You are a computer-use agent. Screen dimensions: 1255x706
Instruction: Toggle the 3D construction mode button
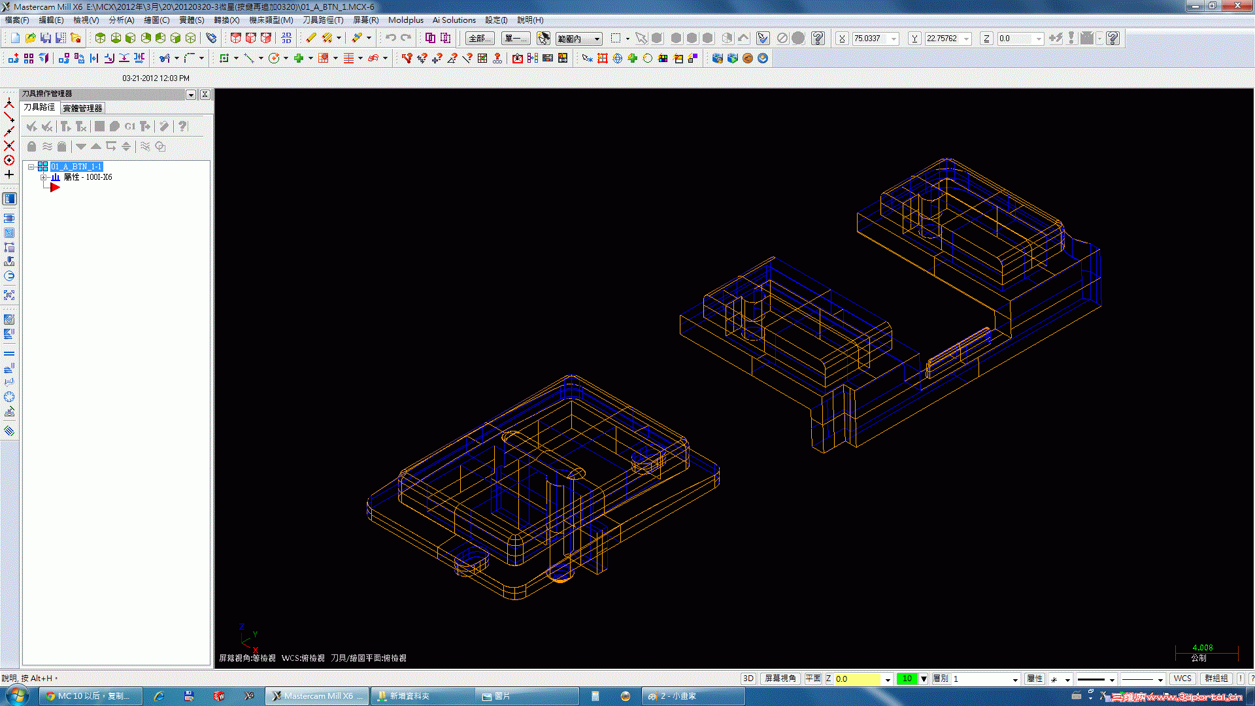(x=748, y=679)
